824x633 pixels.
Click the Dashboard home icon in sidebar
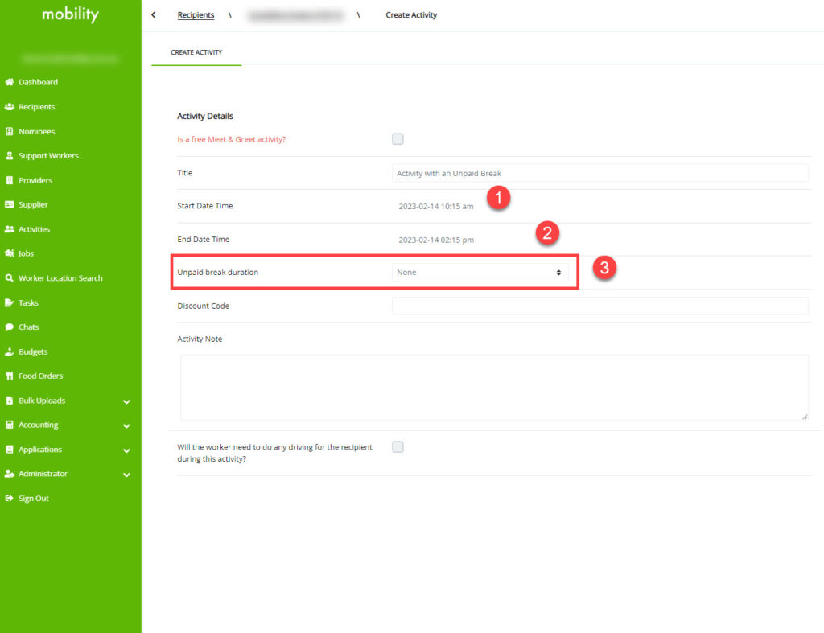tap(10, 82)
